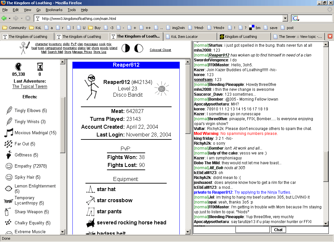Click the Empathy smiley face icon
The height and width of the screenshot is (242, 334).
tap(9, 166)
